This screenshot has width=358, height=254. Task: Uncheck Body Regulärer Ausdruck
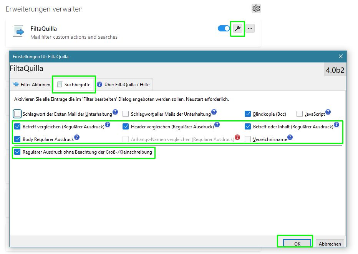17,139
